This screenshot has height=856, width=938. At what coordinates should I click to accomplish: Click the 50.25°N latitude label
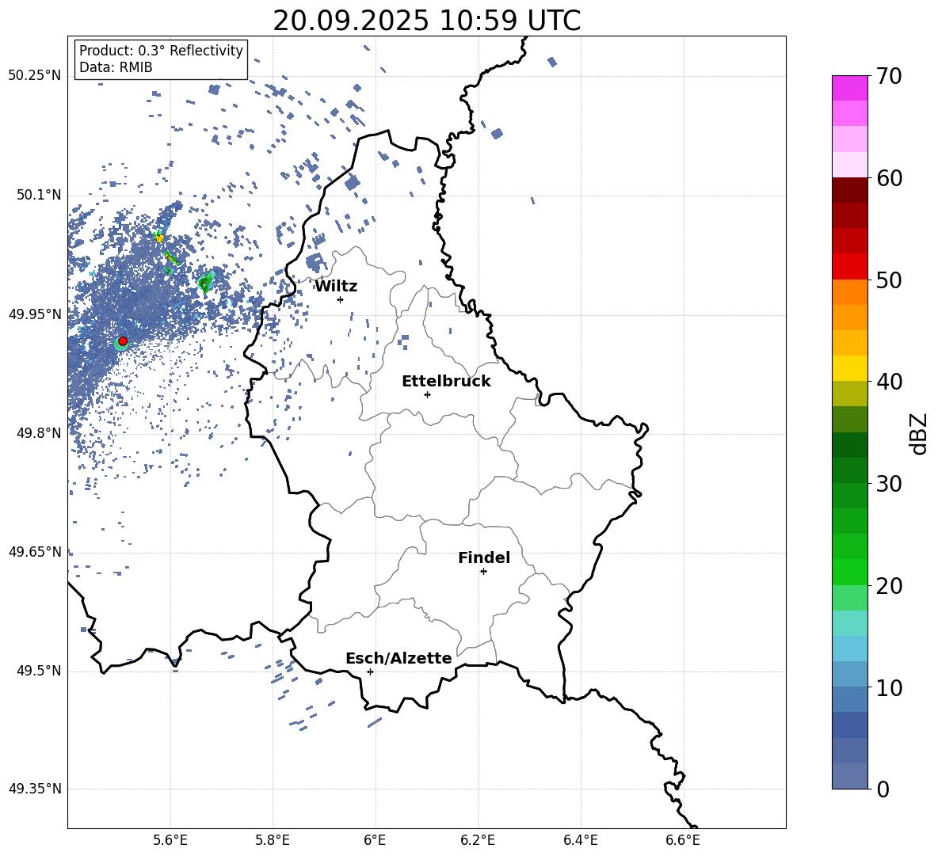point(34,76)
